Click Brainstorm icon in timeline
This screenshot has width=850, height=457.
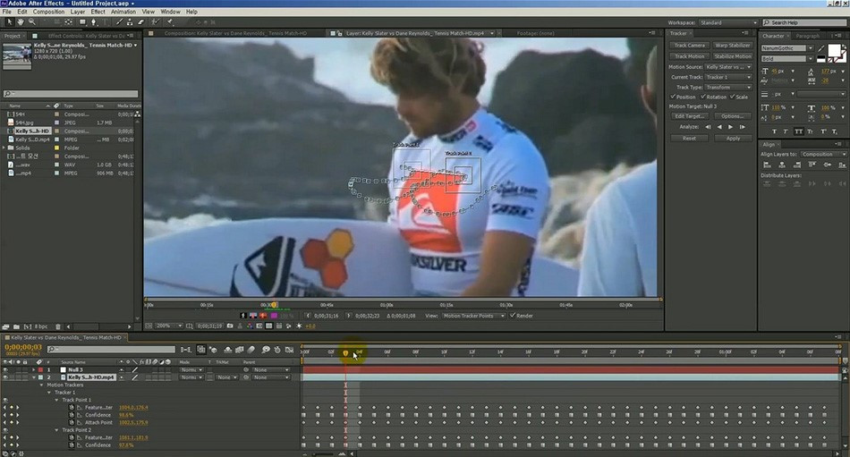coord(266,350)
